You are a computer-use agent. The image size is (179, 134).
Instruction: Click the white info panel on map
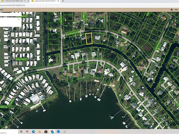pyautogui.click(x=11, y=20)
